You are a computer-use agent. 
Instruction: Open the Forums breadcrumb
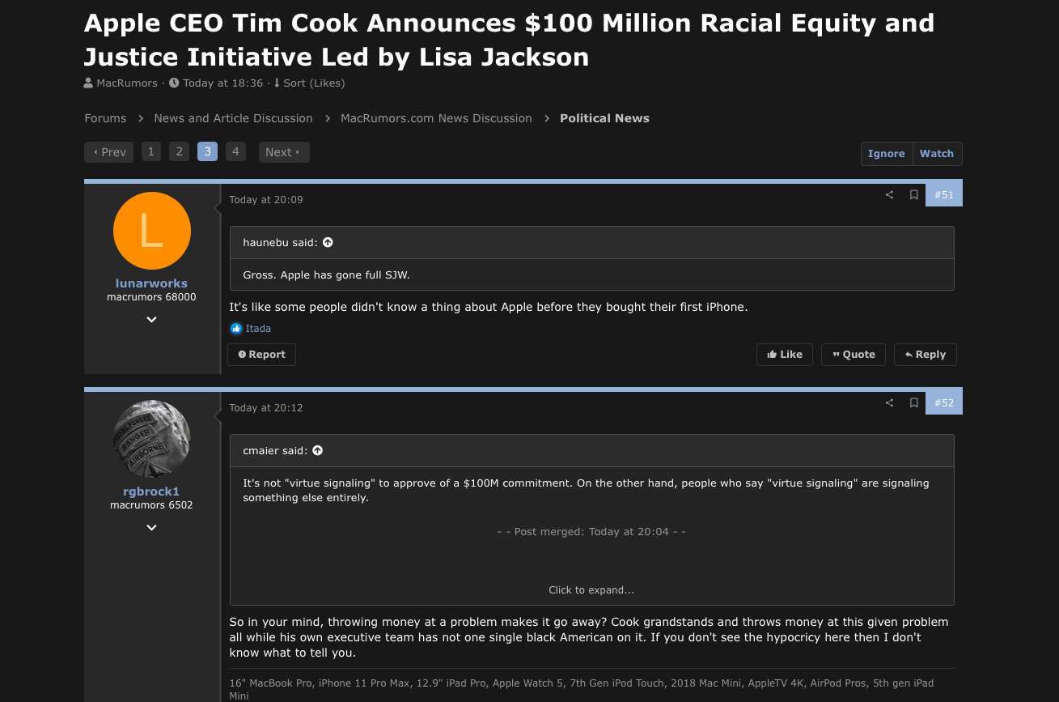105,118
